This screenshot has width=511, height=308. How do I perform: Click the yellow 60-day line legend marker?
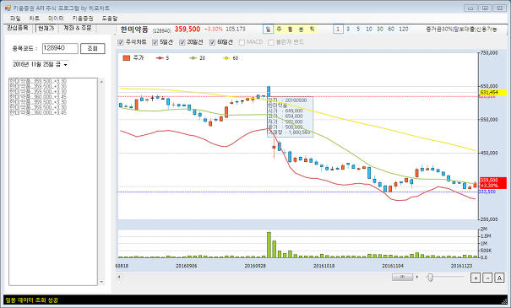pos(226,58)
